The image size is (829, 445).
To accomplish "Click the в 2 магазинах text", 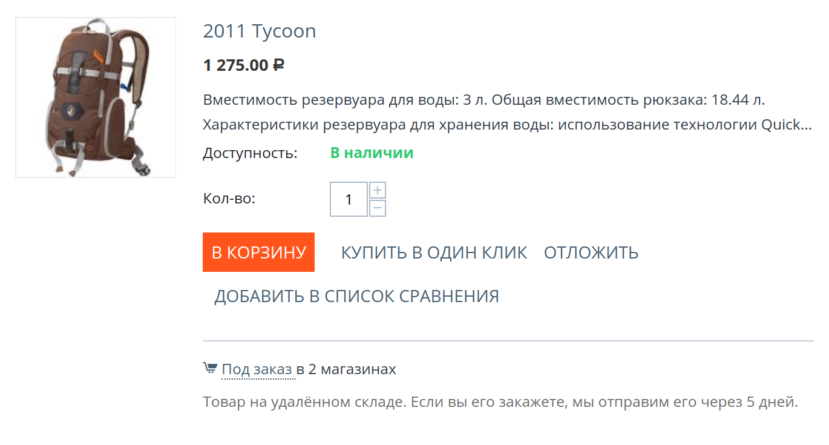I will [x=347, y=369].
